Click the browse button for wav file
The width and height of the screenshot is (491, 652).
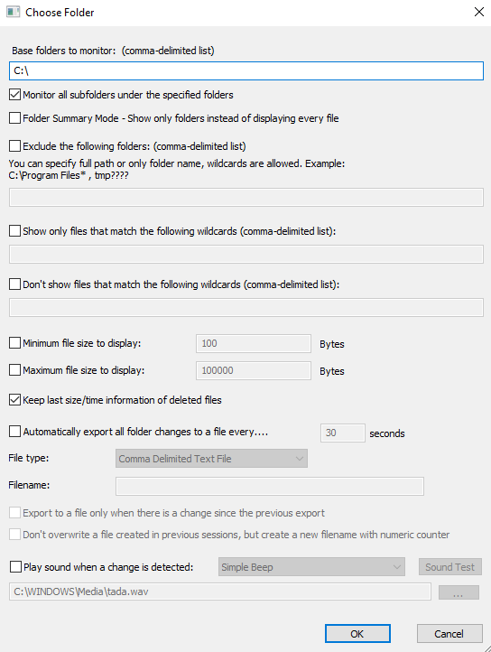tap(459, 592)
